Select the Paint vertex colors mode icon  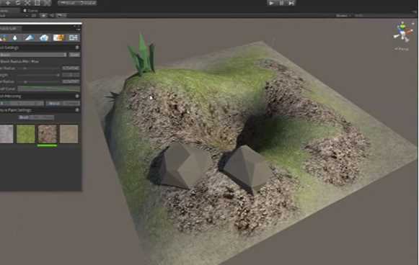click(30, 37)
